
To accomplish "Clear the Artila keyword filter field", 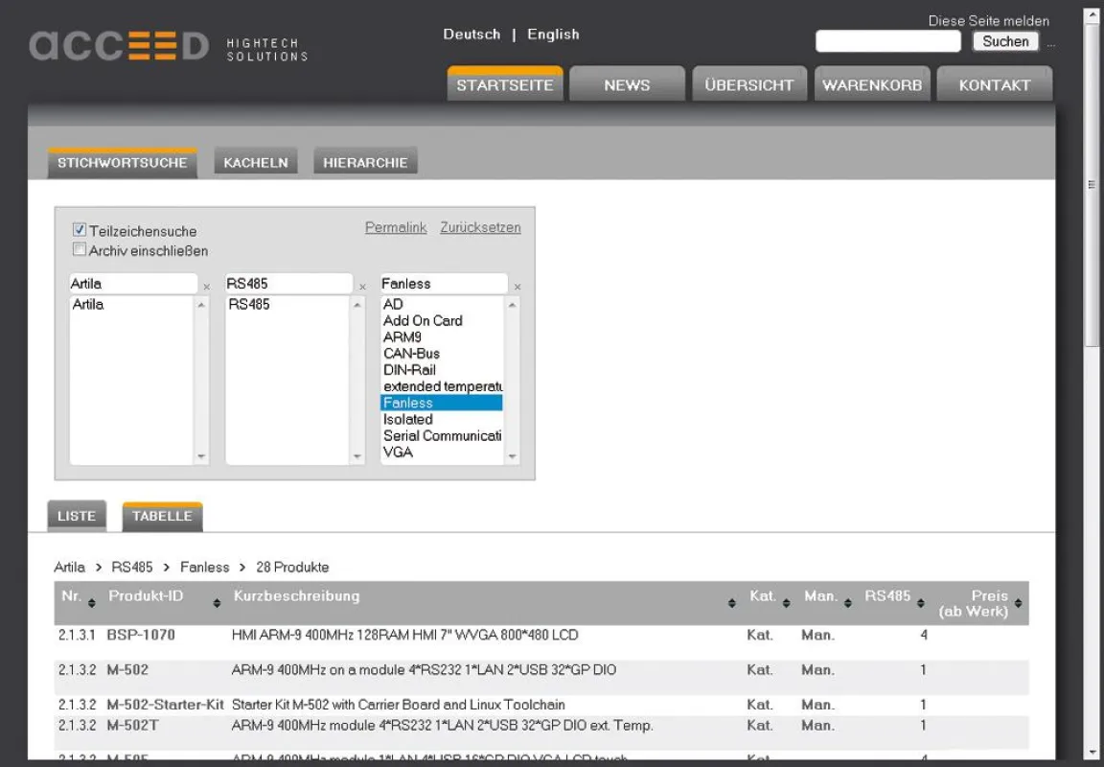I will pyautogui.click(x=206, y=288).
